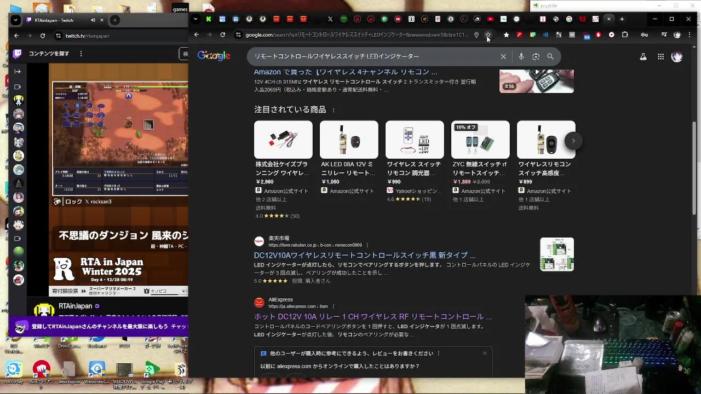
Task: Open the tab search dropdown in Google window
Action: 196,19
